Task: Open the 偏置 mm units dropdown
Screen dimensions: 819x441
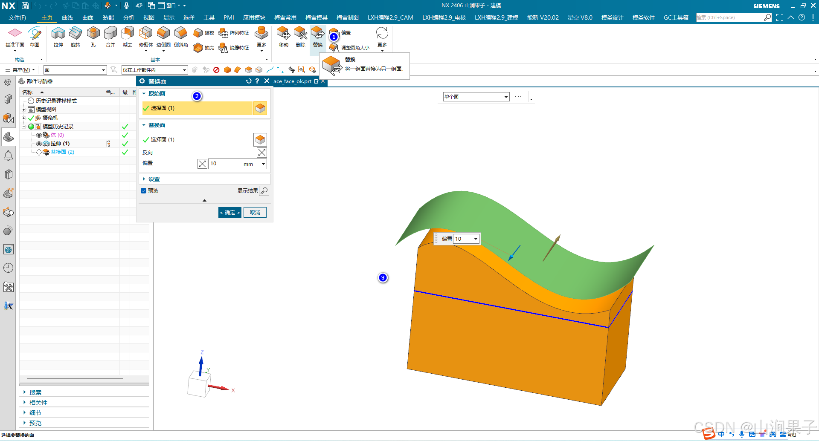Action: point(263,164)
